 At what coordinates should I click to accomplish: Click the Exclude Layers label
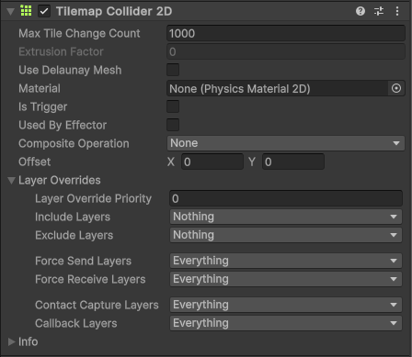point(74,235)
